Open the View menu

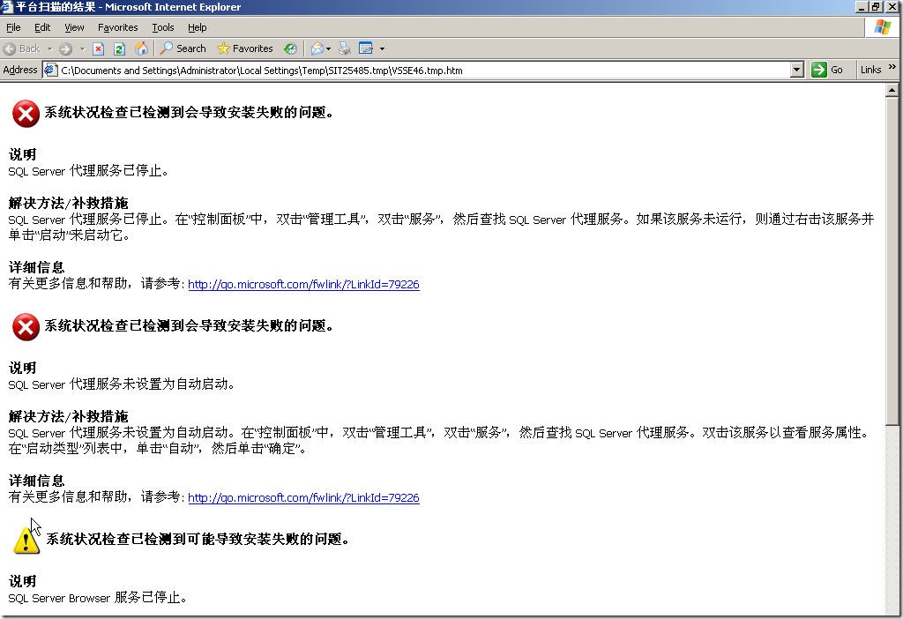[74, 27]
